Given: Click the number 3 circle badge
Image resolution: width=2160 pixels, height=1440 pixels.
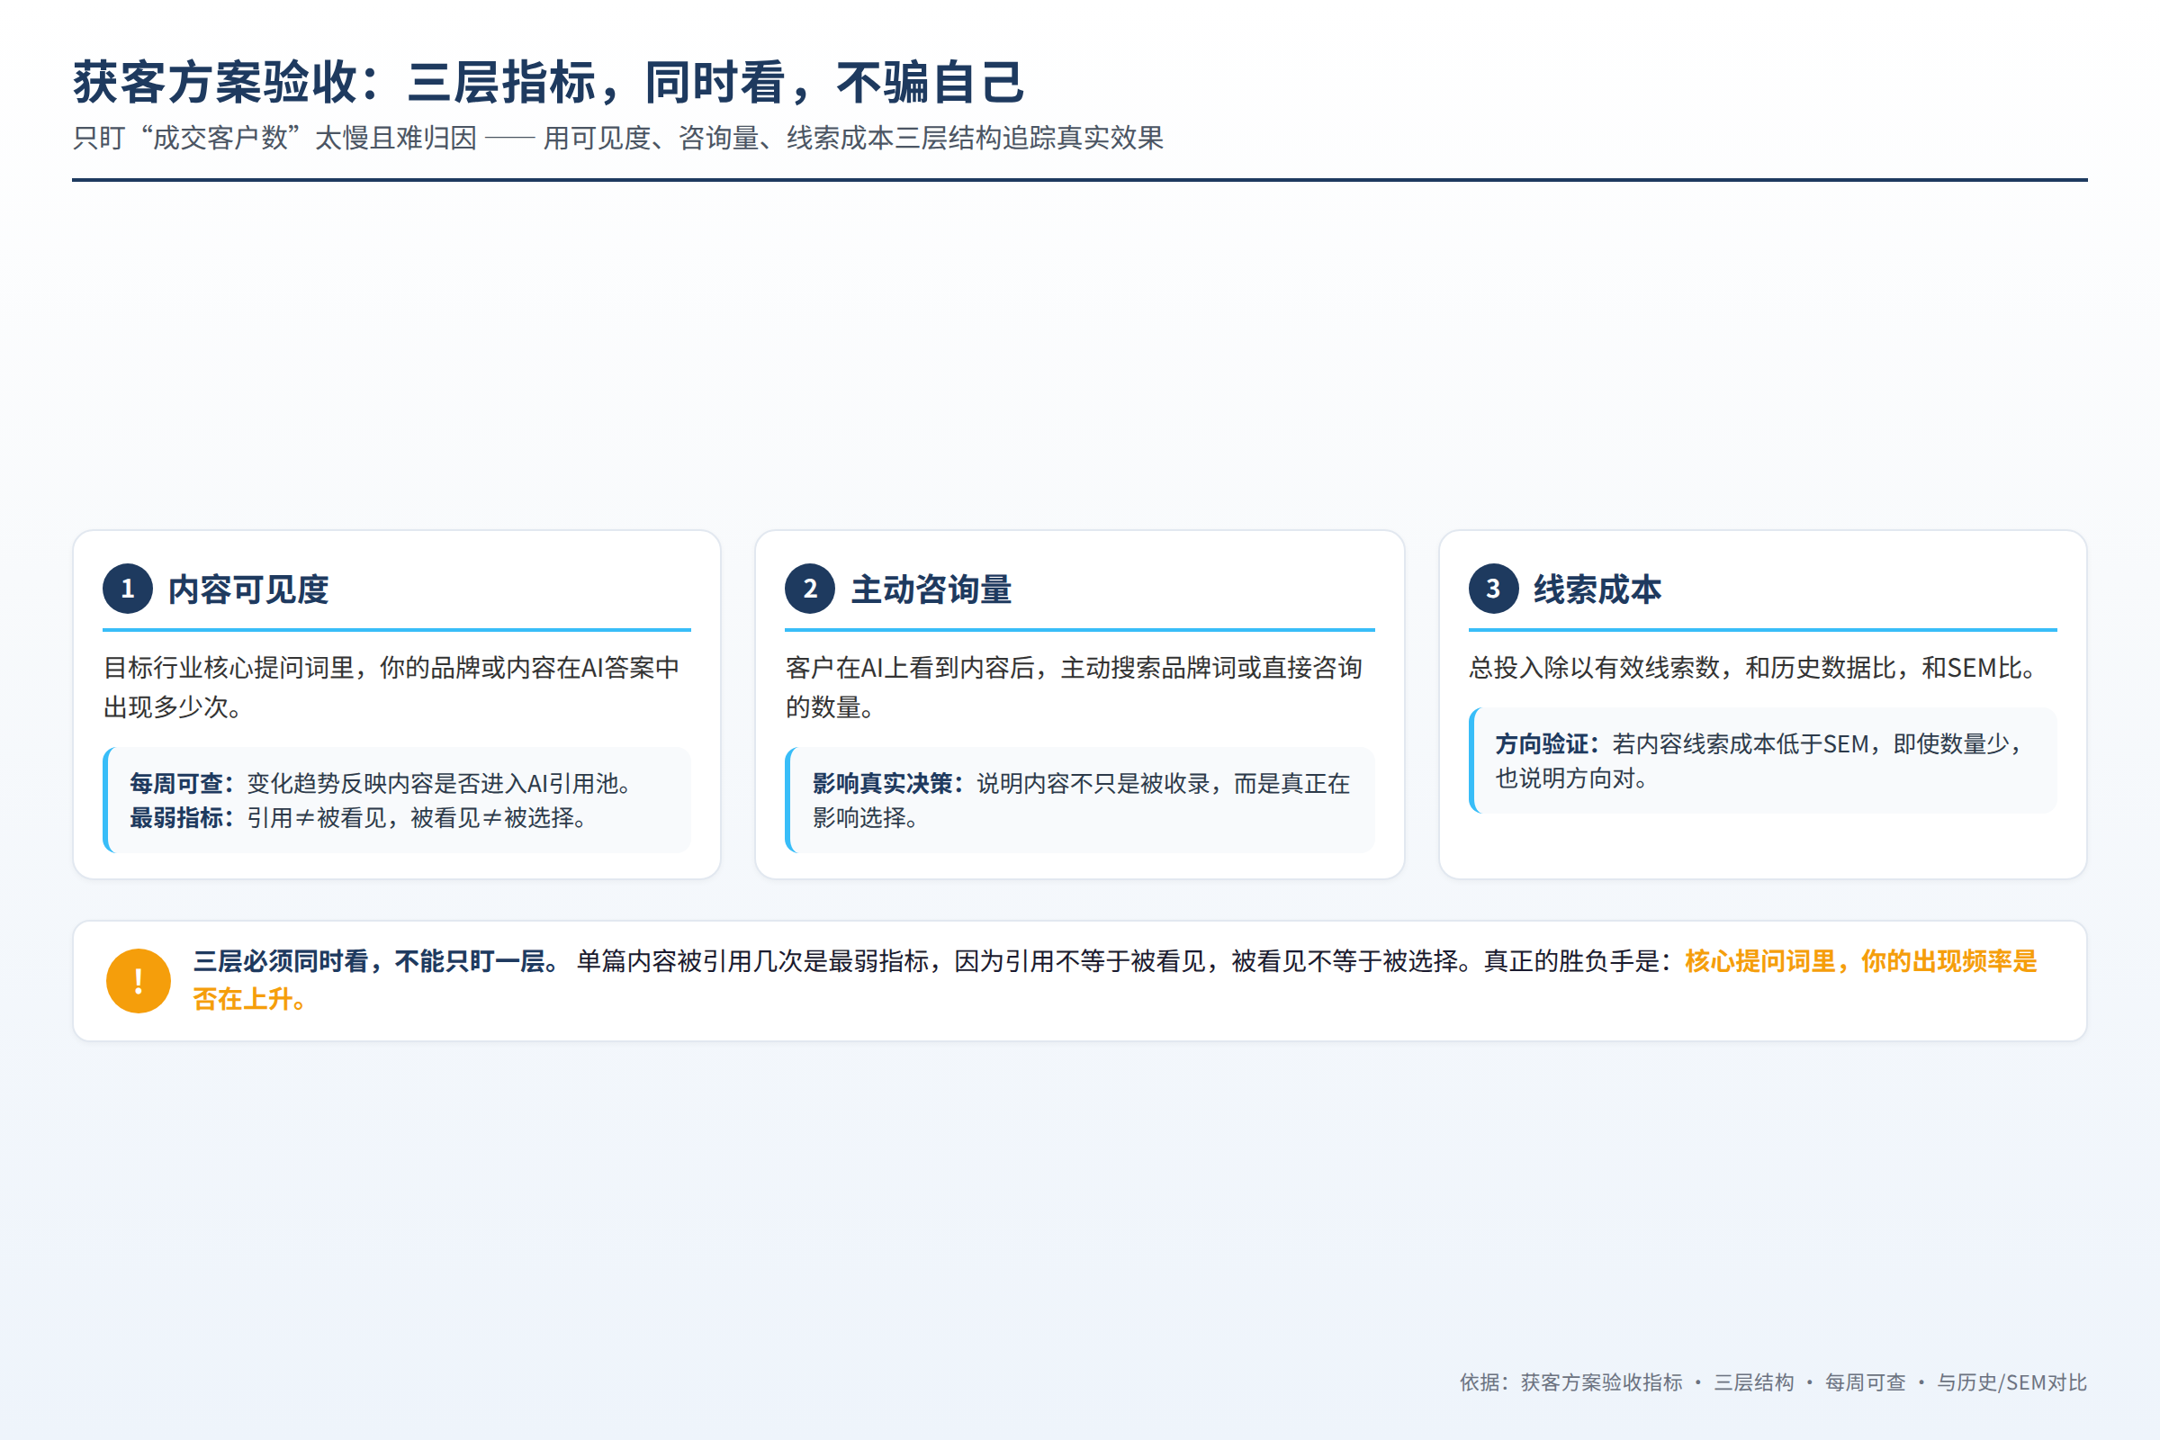Looking at the screenshot, I should [1493, 589].
